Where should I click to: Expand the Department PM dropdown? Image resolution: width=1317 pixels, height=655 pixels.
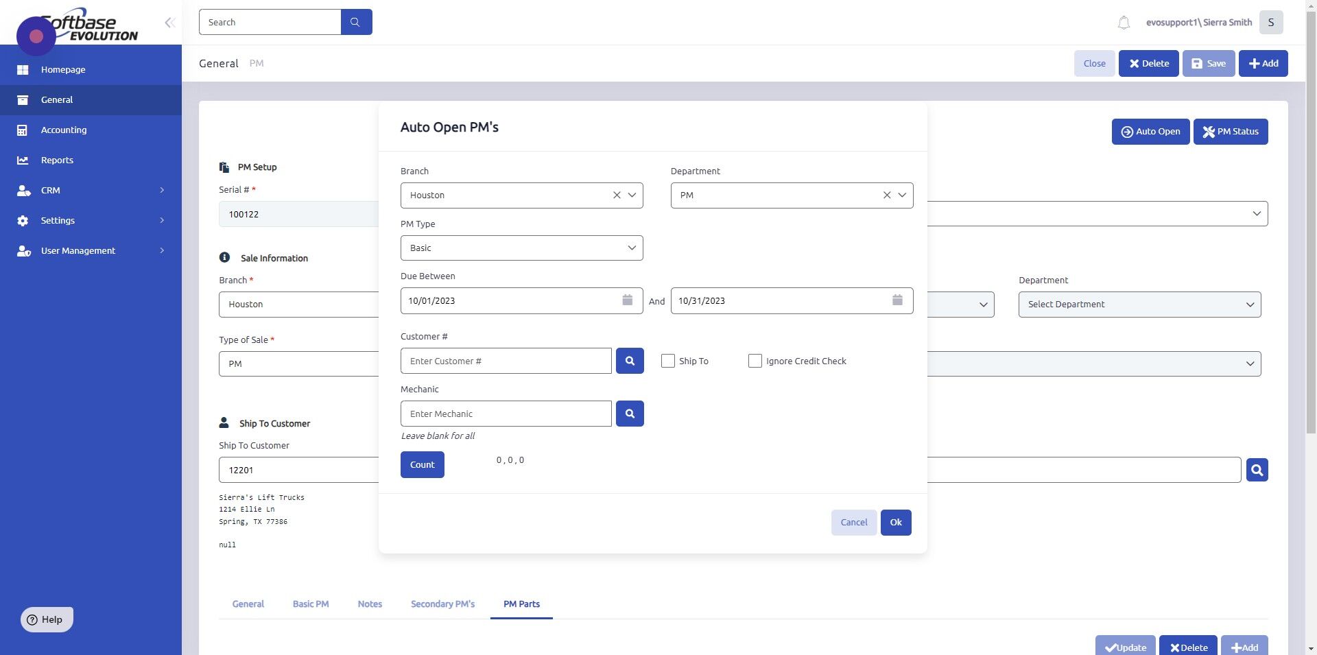pyautogui.click(x=902, y=195)
